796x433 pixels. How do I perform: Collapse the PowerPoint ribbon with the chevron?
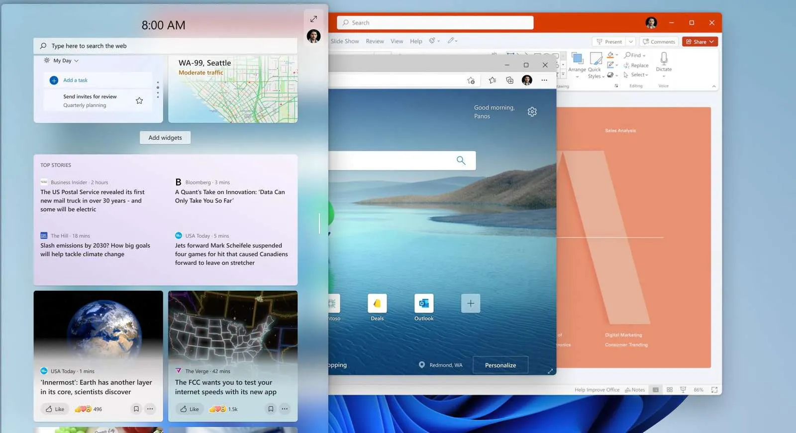click(714, 86)
